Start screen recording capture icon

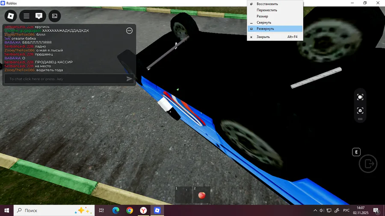click(x=360, y=97)
